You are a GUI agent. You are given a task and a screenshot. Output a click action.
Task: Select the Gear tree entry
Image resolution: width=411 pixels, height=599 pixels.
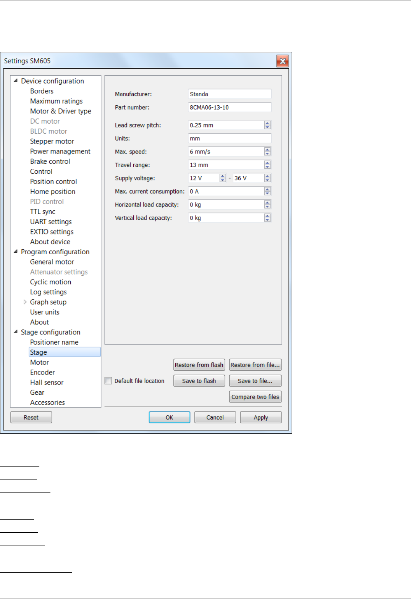coord(37,392)
